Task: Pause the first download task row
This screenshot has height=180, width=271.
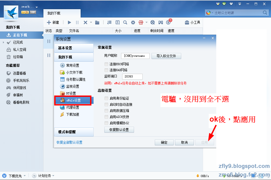Action: click(x=49, y=41)
